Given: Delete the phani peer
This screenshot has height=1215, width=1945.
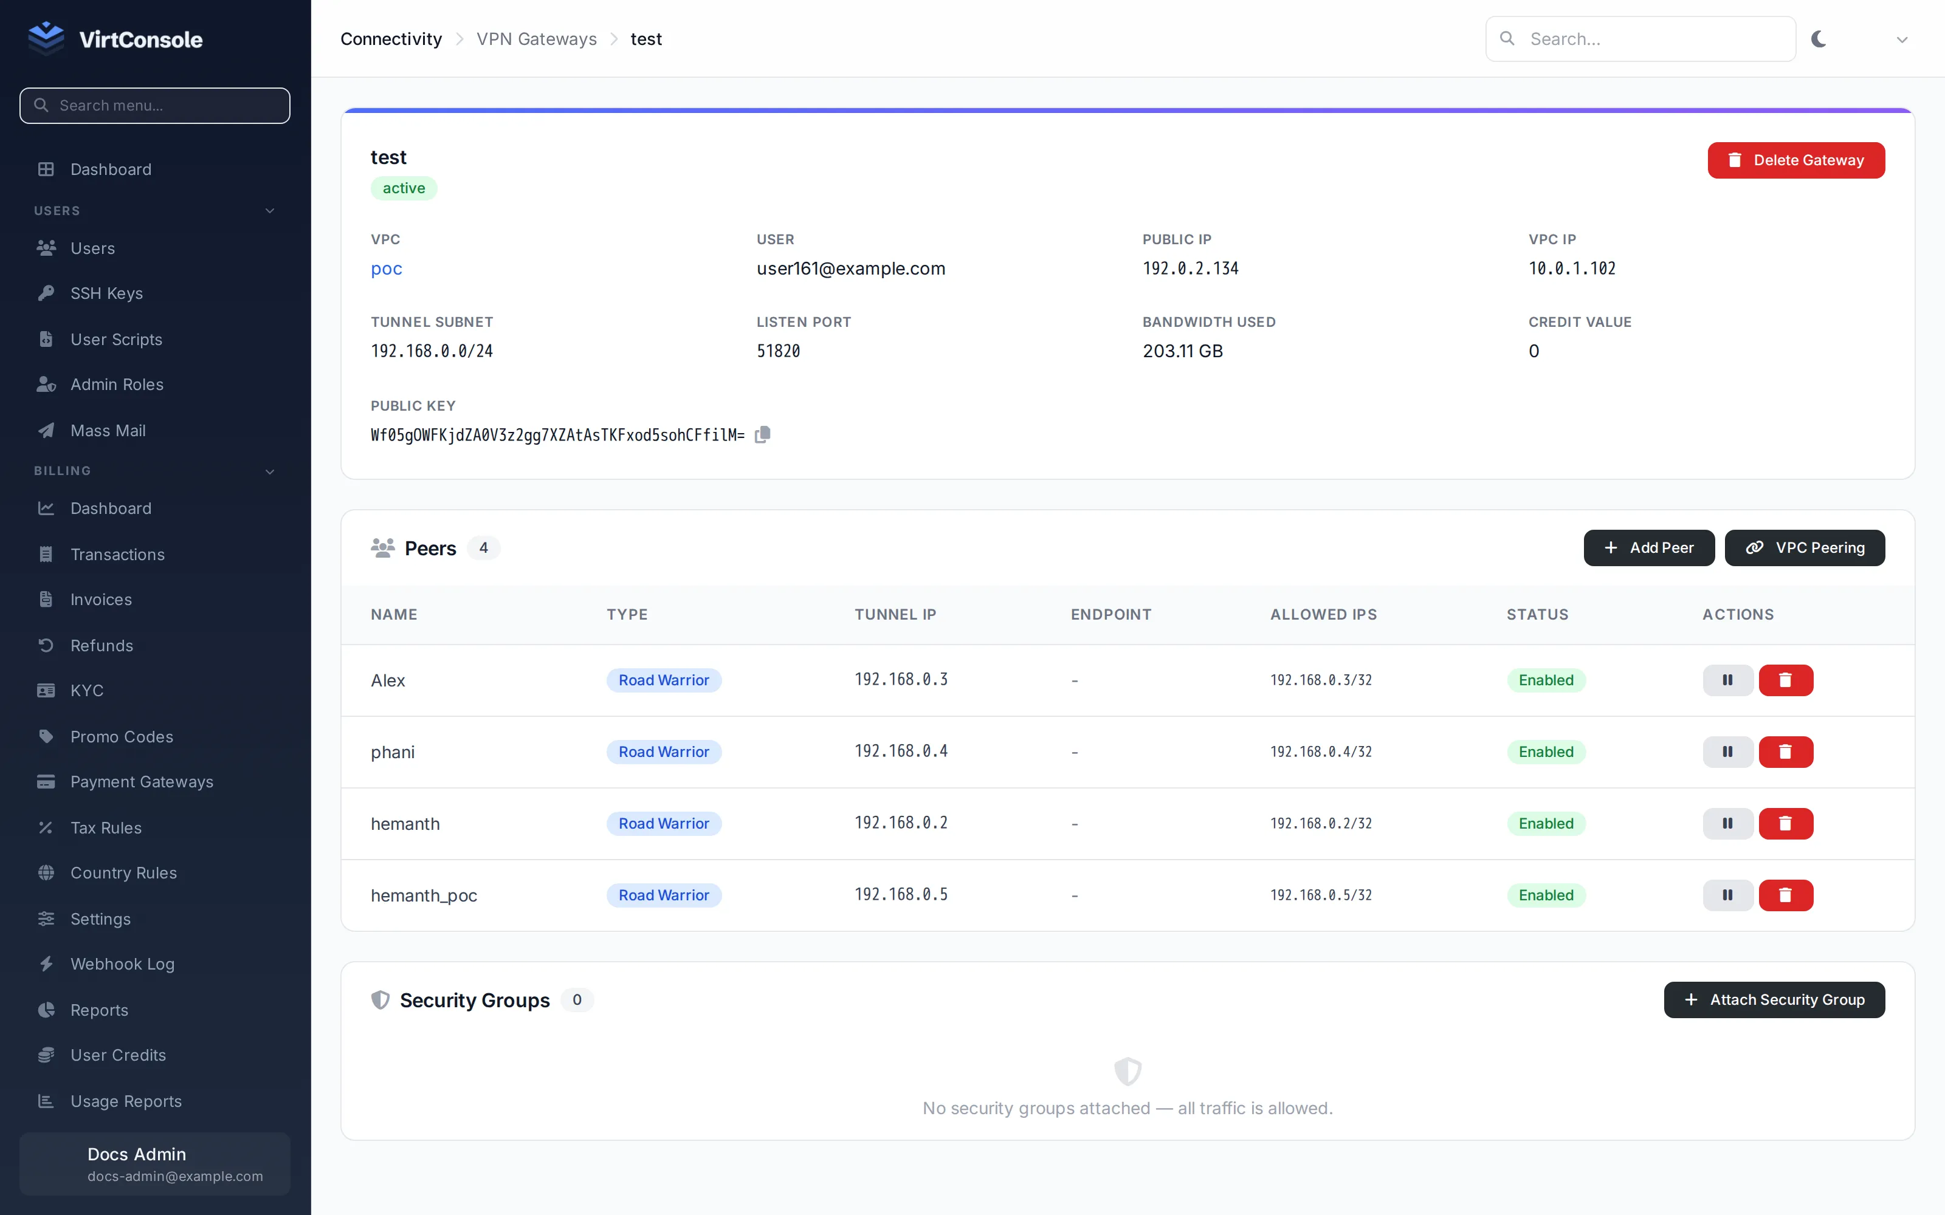Looking at the screenshot, I should pos(1785,751).
